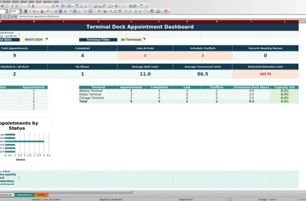This screenshot has height=201, width=306.
Task: Click the Insert Image icon
Action: 96,6
